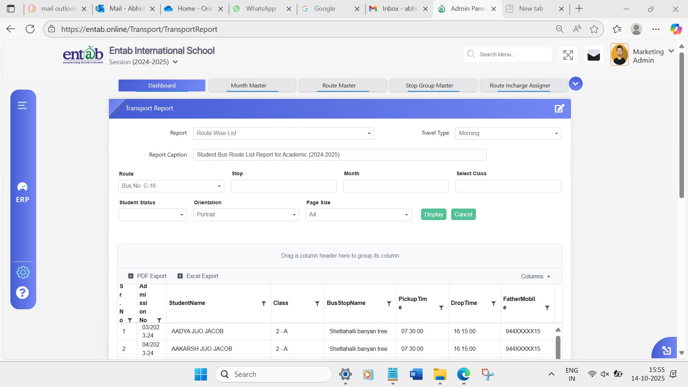This screenshot has width=688, height=387.
Task: Switch to Route Master tab
Action: pyautogui.click(x=339, y=86)
